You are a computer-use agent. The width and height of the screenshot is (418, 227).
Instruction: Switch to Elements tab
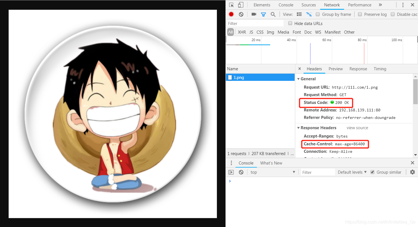click(262, 5)
